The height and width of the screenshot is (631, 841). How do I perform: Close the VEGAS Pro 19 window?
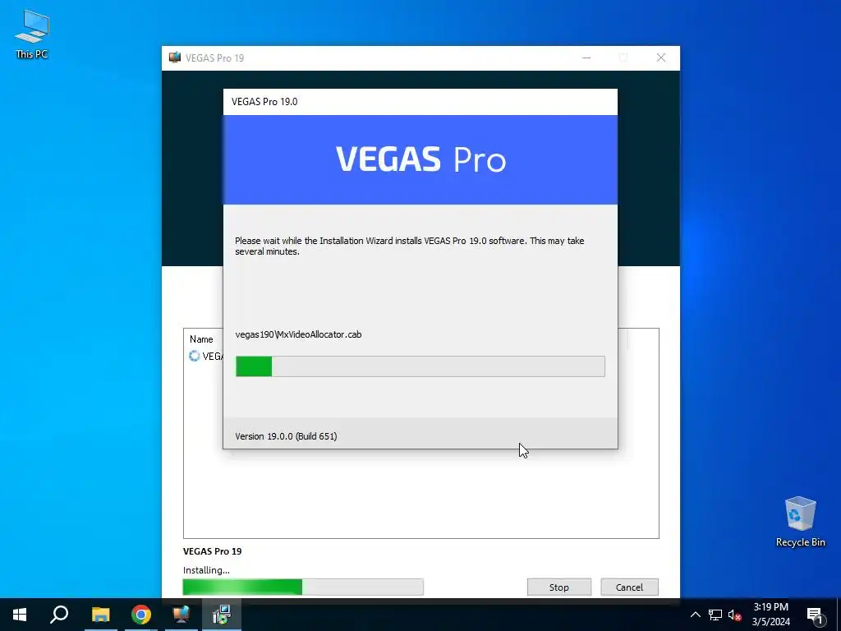click(x=661, y=58)
